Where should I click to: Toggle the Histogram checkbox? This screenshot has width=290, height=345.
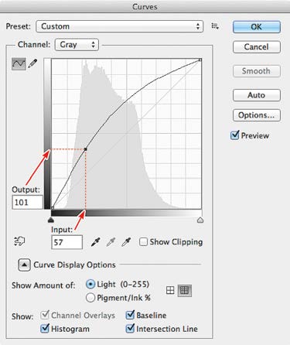(x=45, y=328)
